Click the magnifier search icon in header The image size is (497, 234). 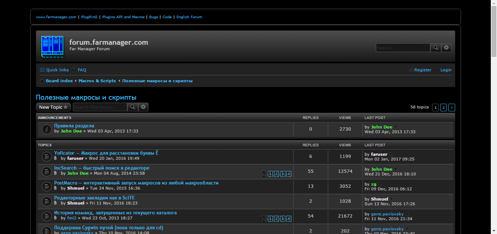[436, 47]
